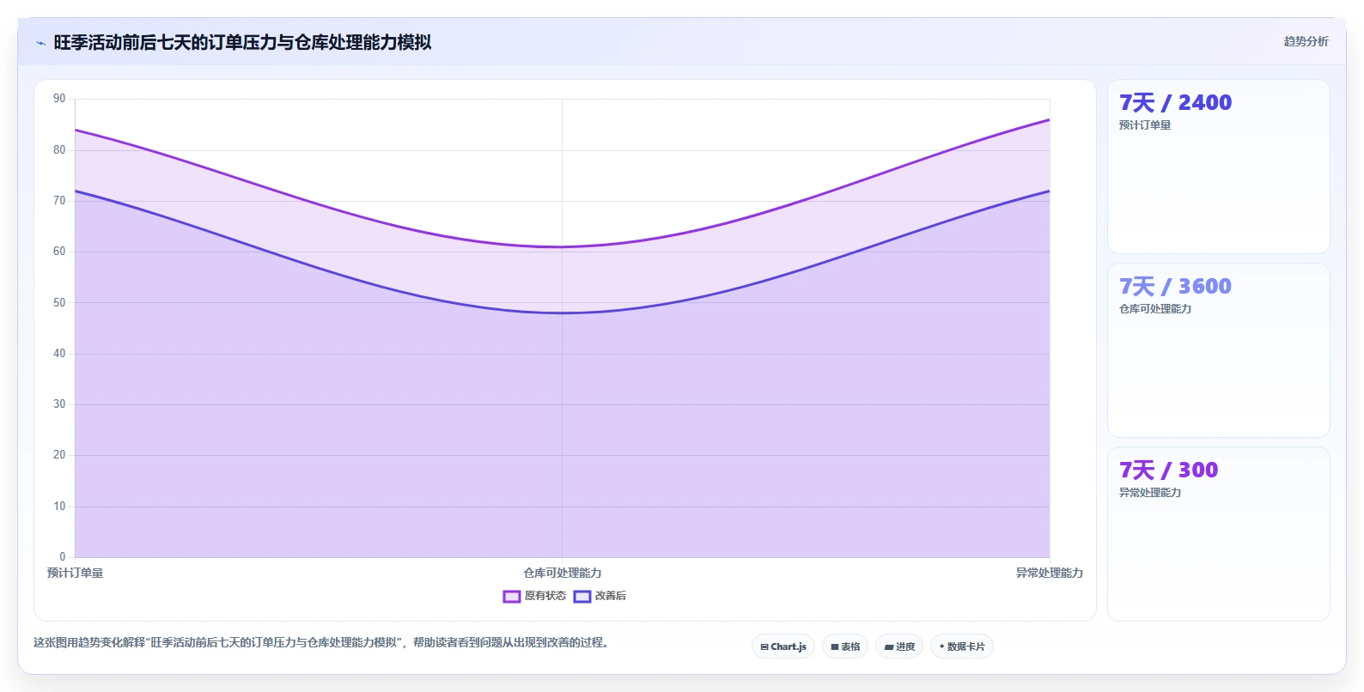
Task: Toggle the 改善后 legend swatch
Action: [582, 597]
